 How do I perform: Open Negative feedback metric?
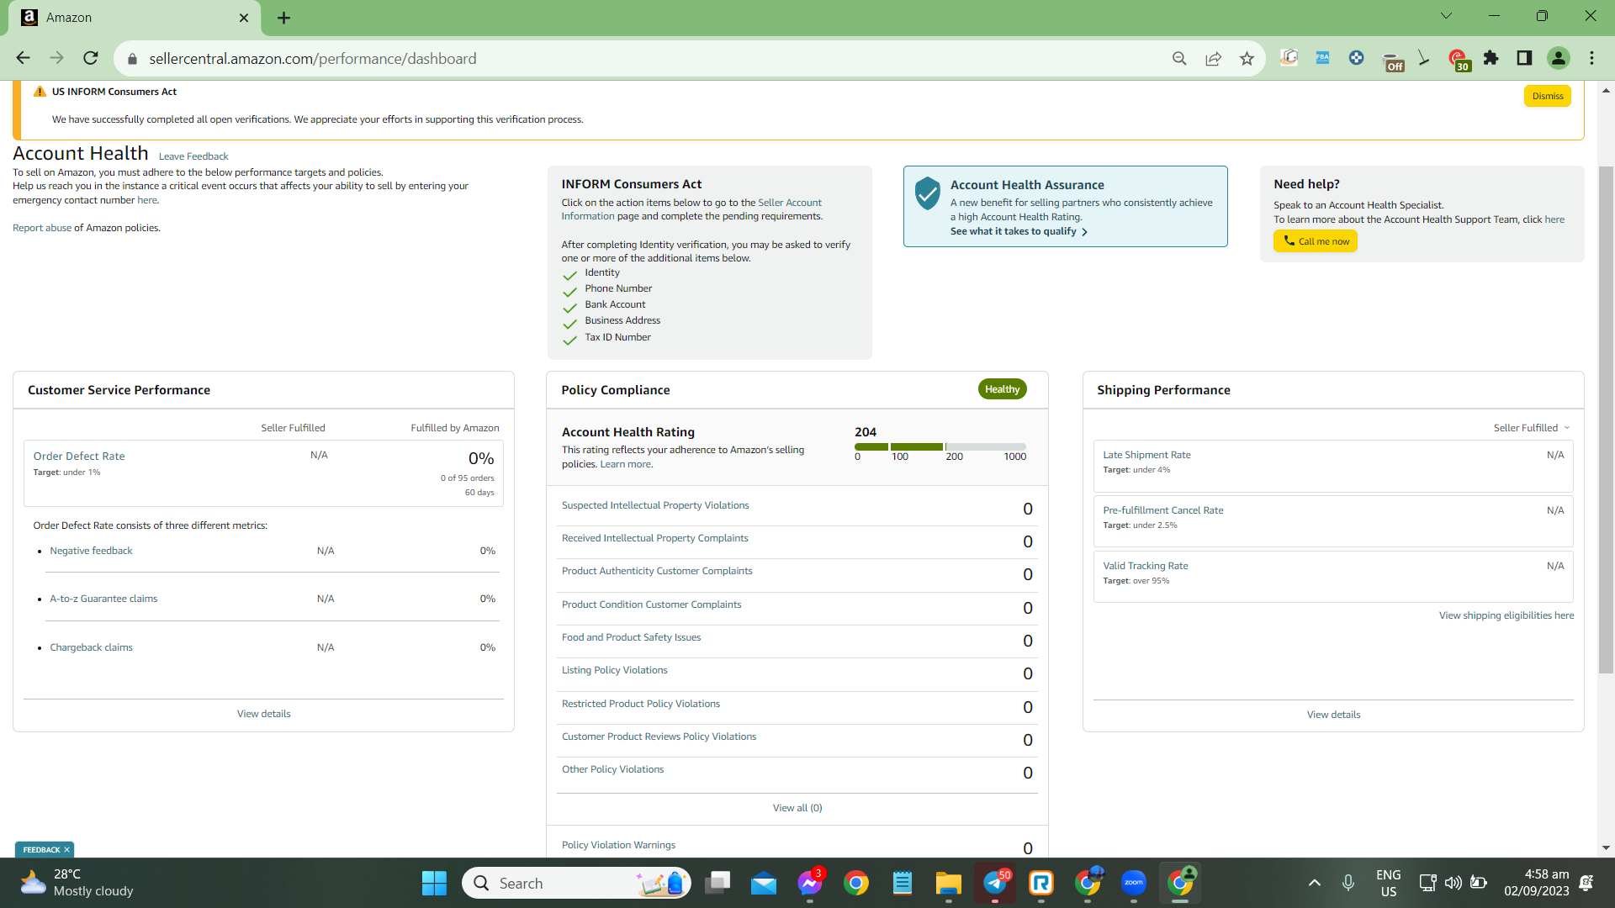tap(91, 551)
